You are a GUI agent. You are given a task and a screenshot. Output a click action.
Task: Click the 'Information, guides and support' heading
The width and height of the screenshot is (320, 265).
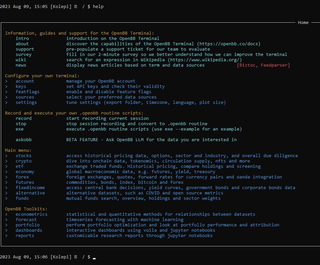(x=79, y=33)
